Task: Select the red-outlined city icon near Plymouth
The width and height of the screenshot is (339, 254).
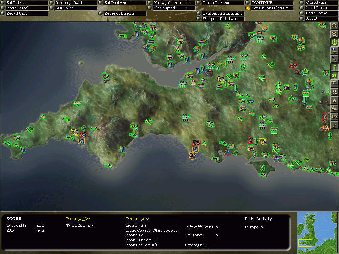Action: pos(84,134)
